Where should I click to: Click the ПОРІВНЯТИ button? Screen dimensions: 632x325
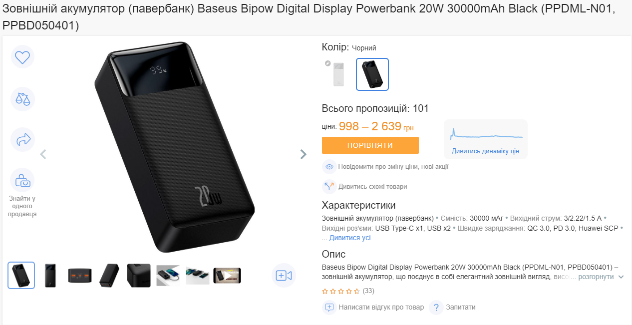coord(370,145)
